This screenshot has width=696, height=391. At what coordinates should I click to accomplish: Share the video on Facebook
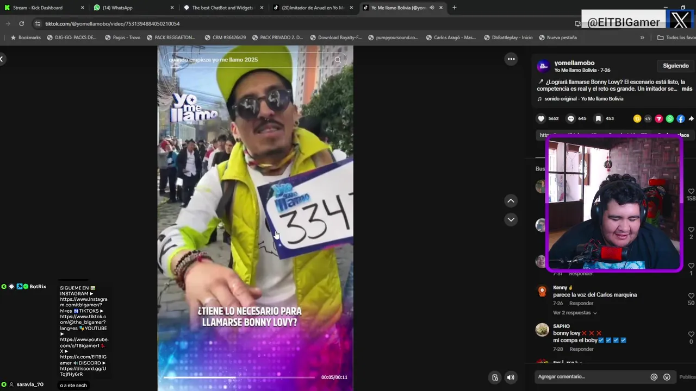pyautogui.click(x=680, y=118)
